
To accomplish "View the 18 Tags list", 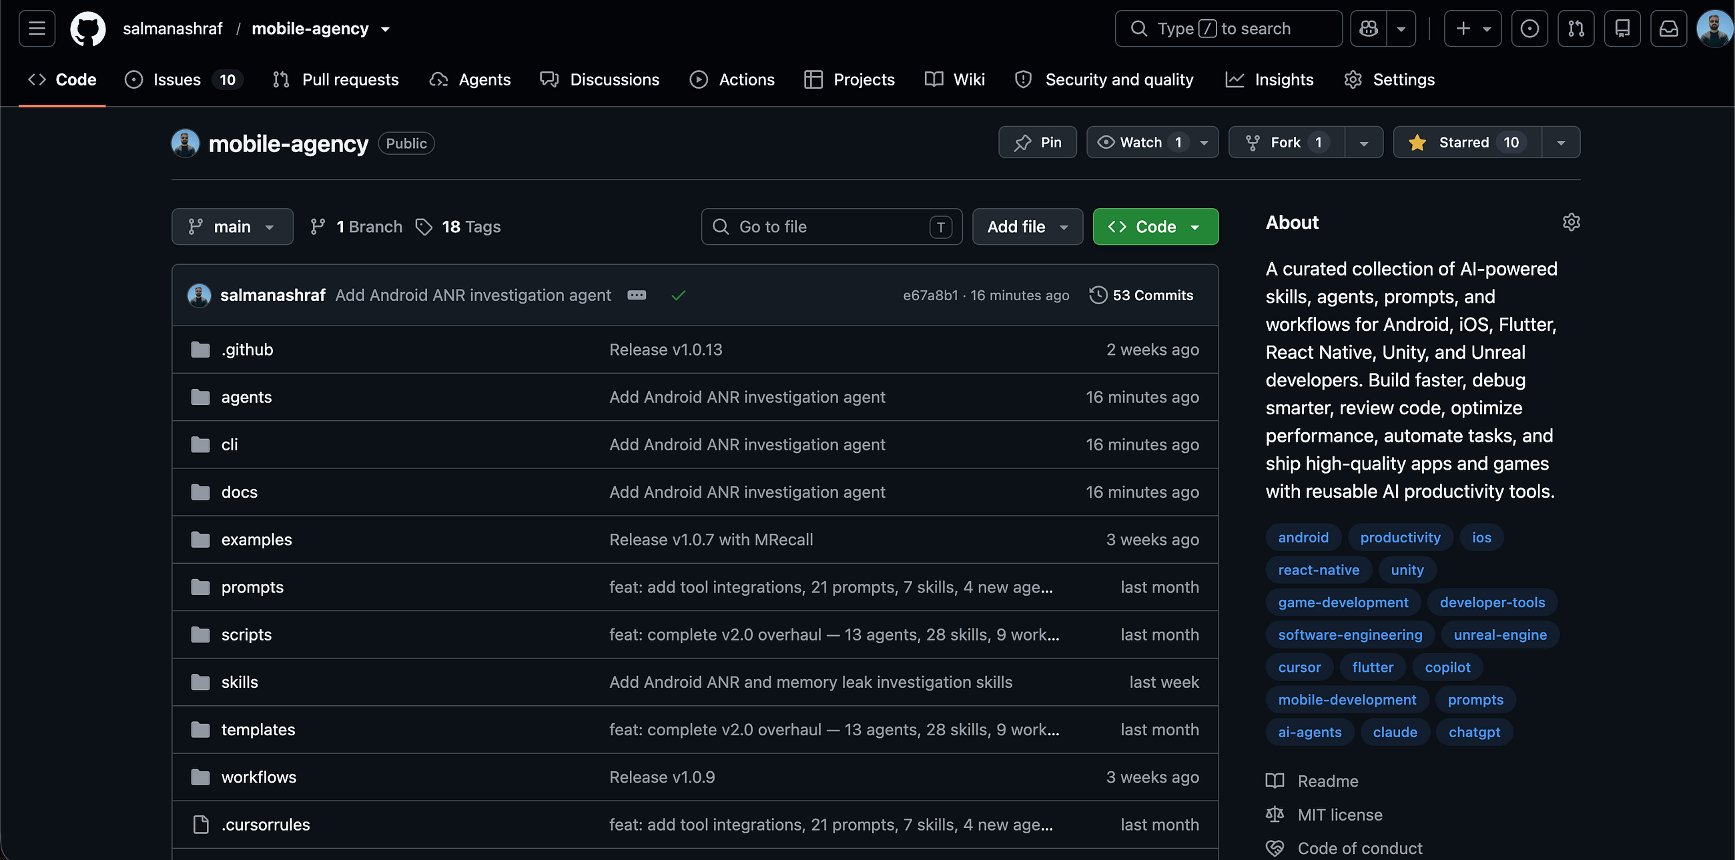I will [458, 227].
